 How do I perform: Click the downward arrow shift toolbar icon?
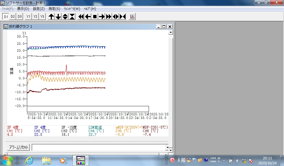coord(58,17)
